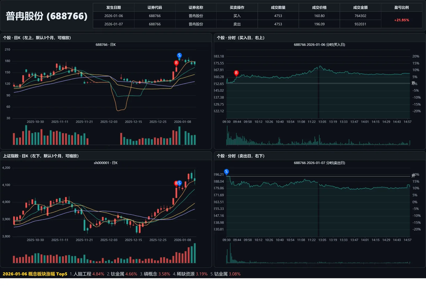Click the 盈亏比例 column header

point(402,7)
